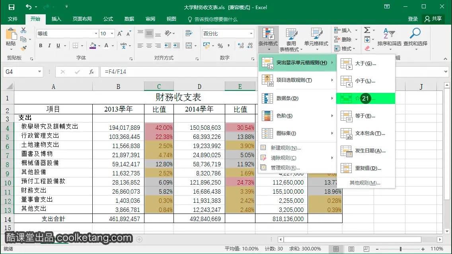Focus the 告诉我你想要做什么 search box
The height and width of the screenshot is (254, 452).
(212, 19)
